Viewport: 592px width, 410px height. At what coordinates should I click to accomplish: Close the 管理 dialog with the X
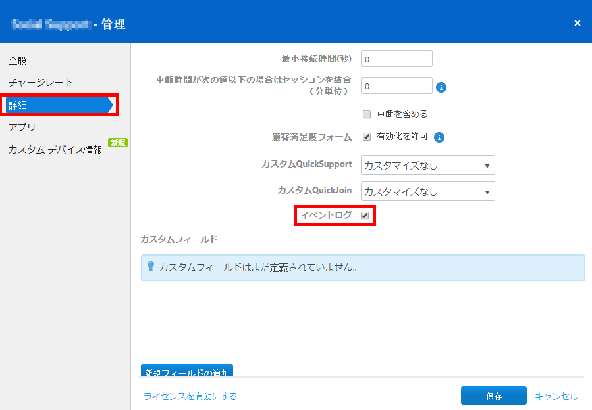click(577, 23)
